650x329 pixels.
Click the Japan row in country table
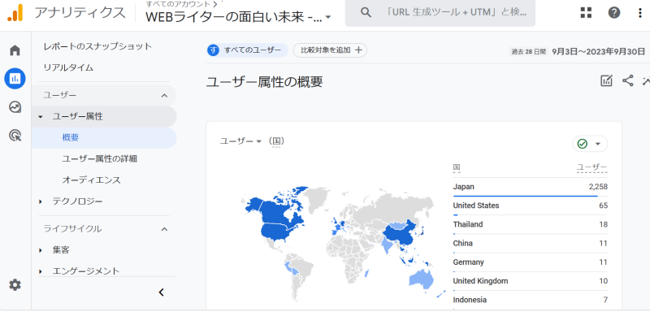[531, 187]
